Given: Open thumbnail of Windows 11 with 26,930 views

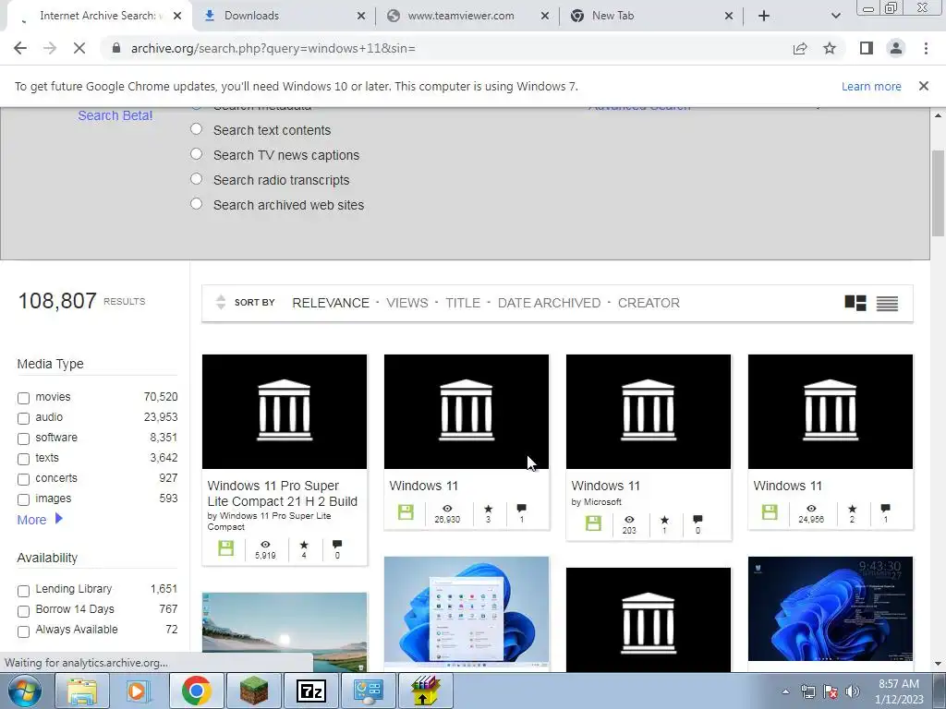Looking at the screenshot, I should pyautogui.click(x=467, y=411).
